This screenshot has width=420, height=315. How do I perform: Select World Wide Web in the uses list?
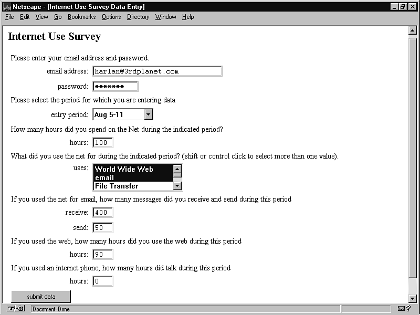[x=132, y=169]
